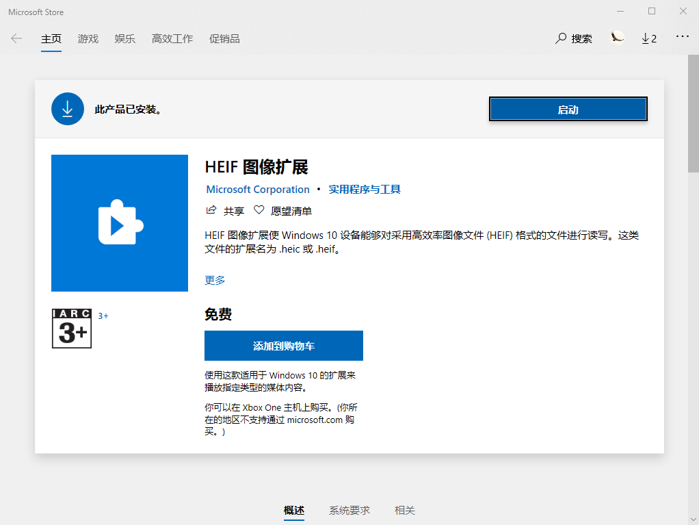Click the 共享 share label

tap(234, 211)
